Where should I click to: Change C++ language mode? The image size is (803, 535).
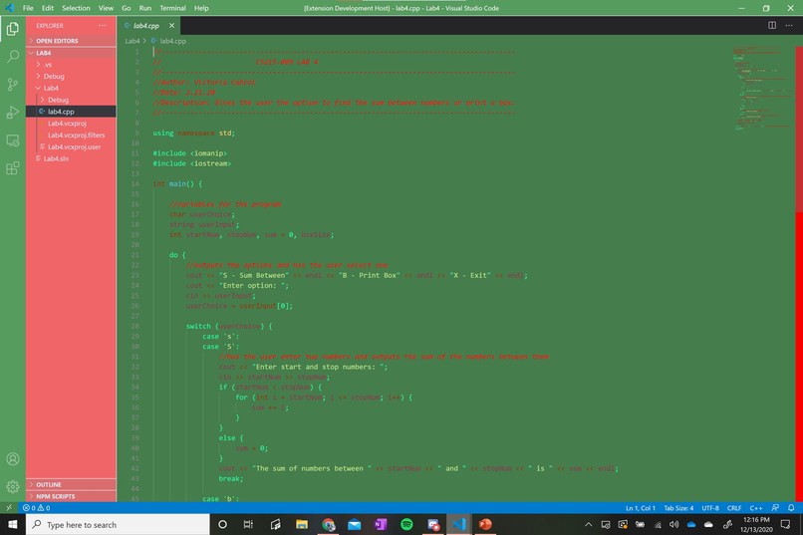pyautogui.click(x=756, y=508)
